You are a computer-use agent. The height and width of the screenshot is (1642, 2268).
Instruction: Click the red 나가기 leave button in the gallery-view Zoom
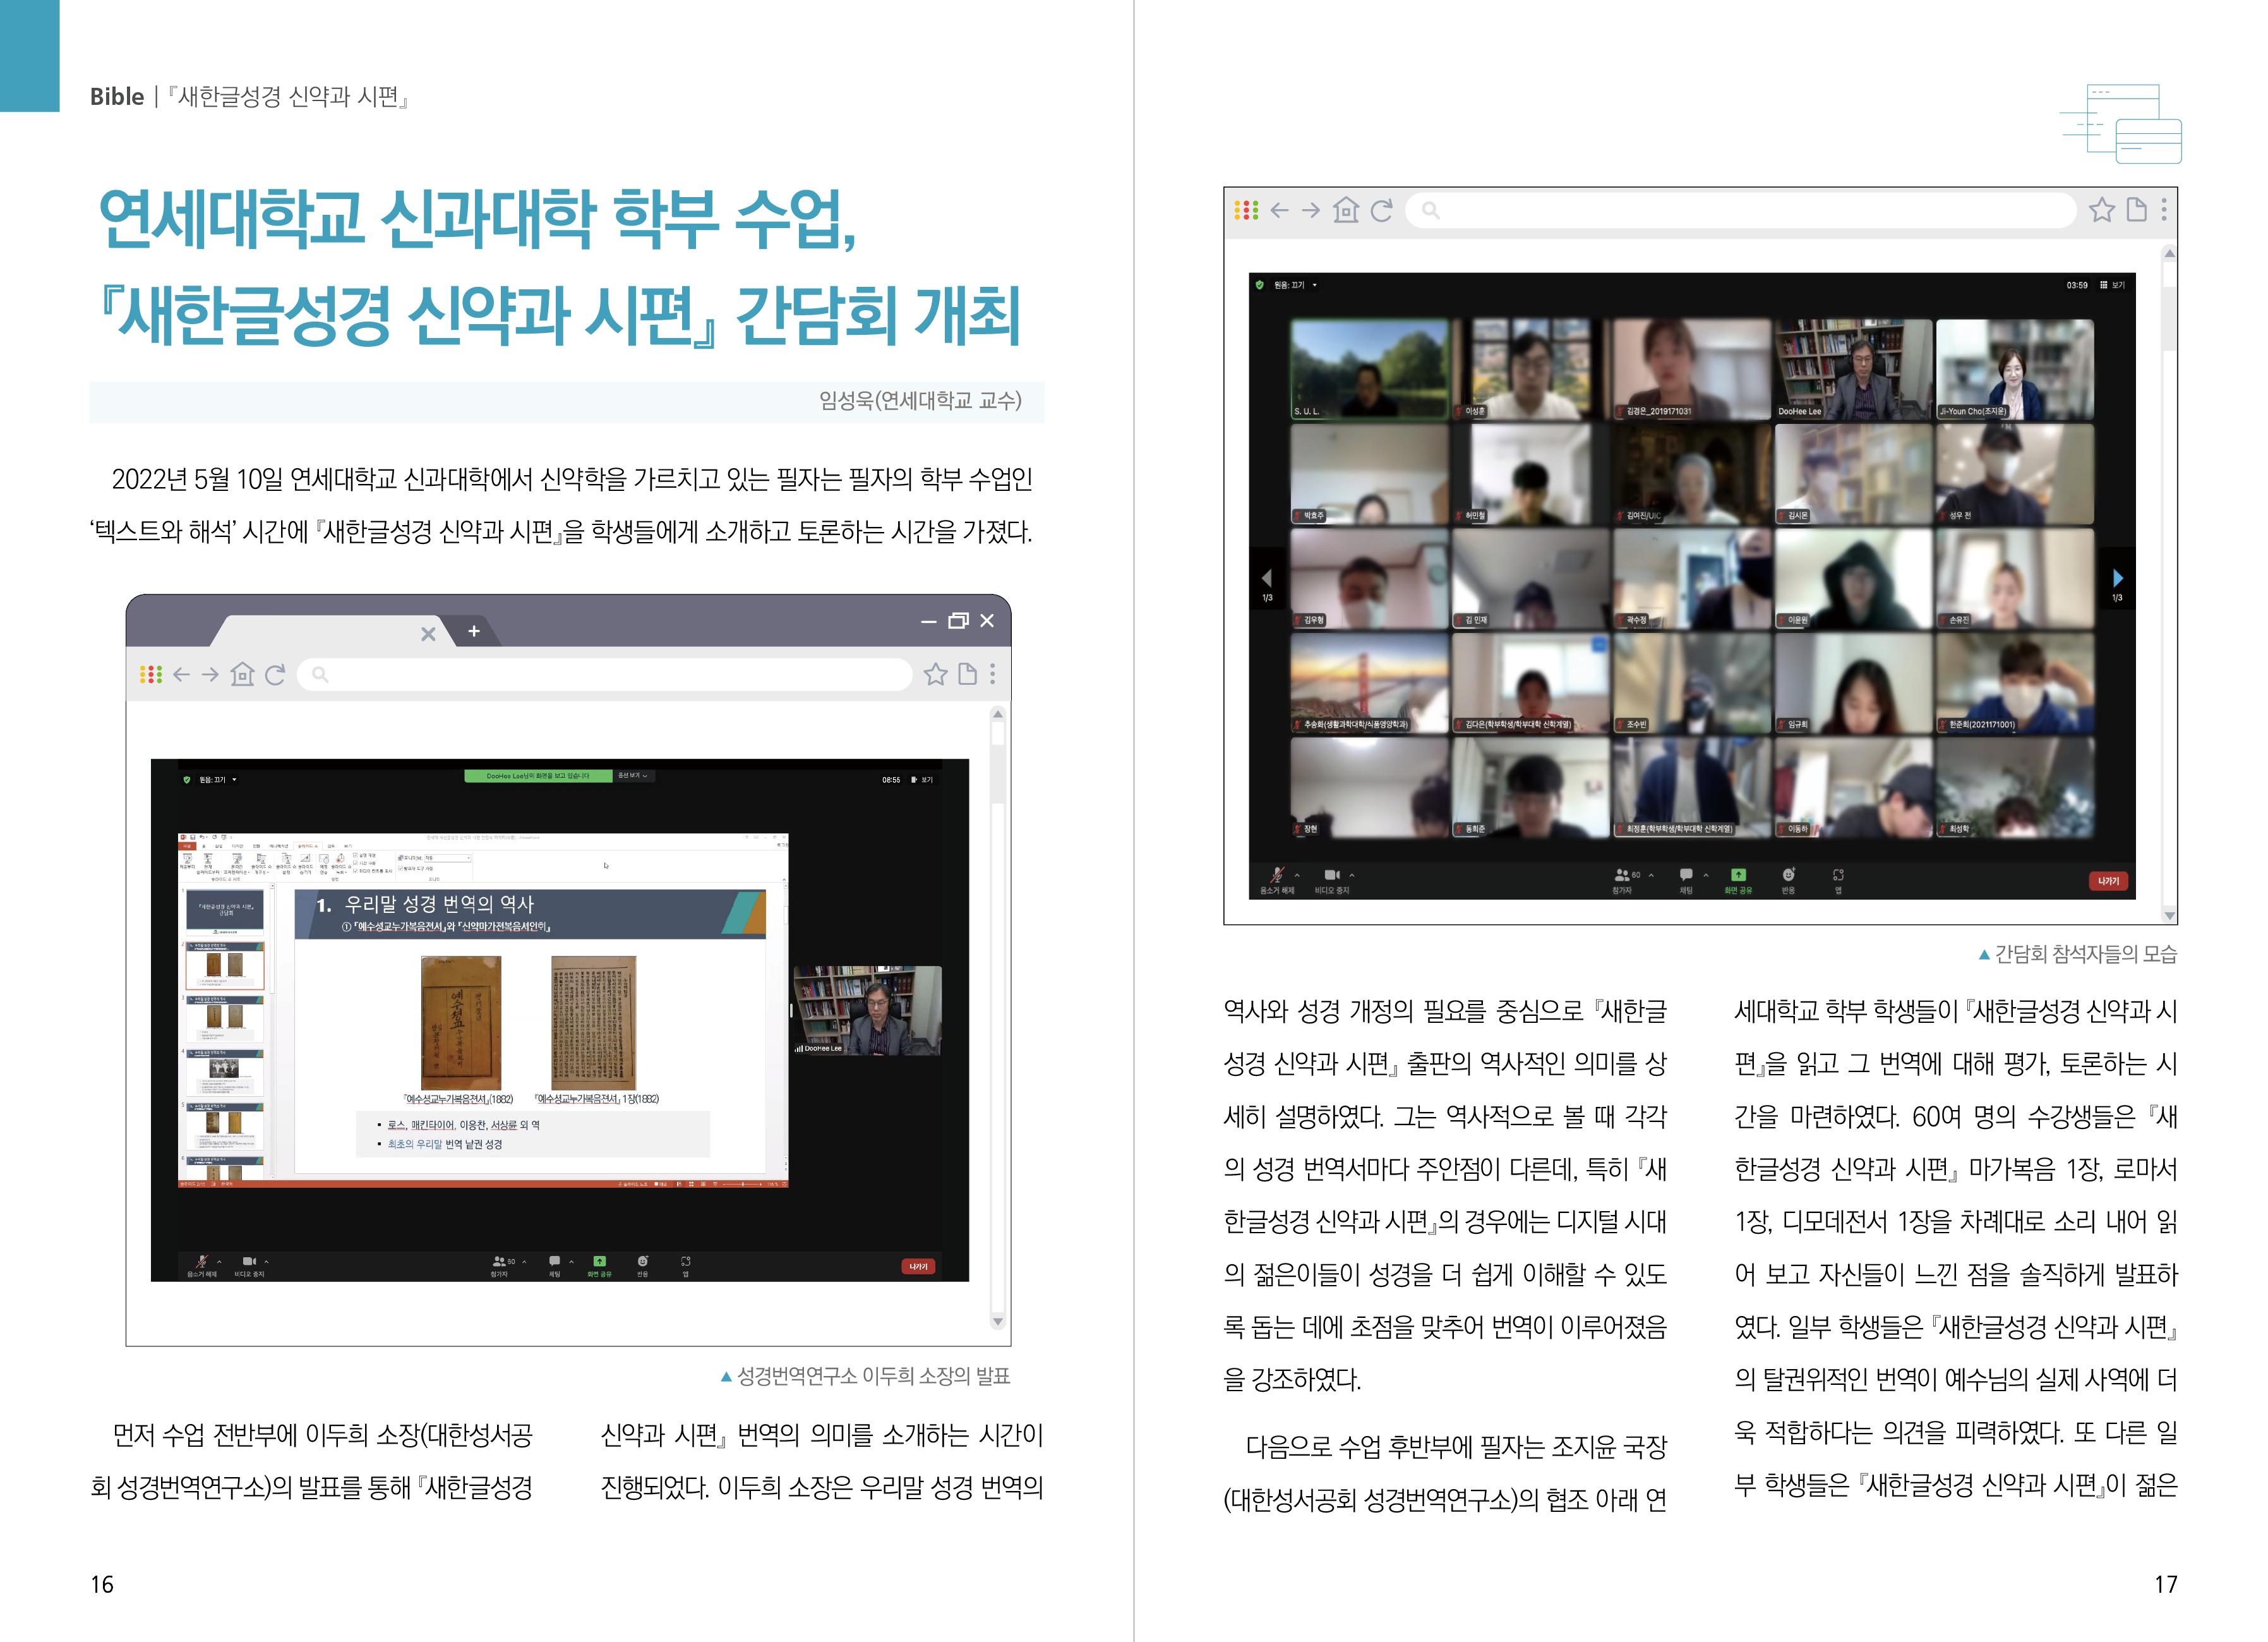2108,881
